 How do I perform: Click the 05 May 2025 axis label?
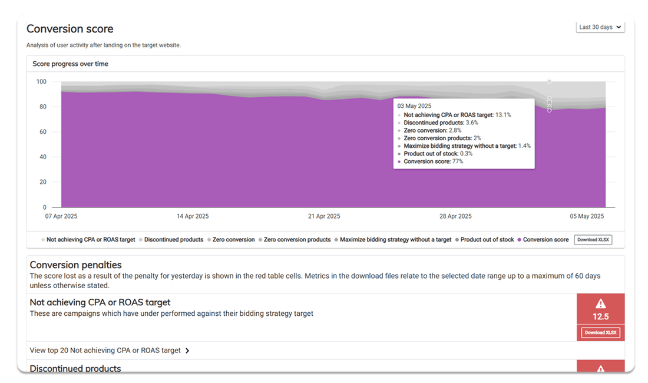[587, 216]
